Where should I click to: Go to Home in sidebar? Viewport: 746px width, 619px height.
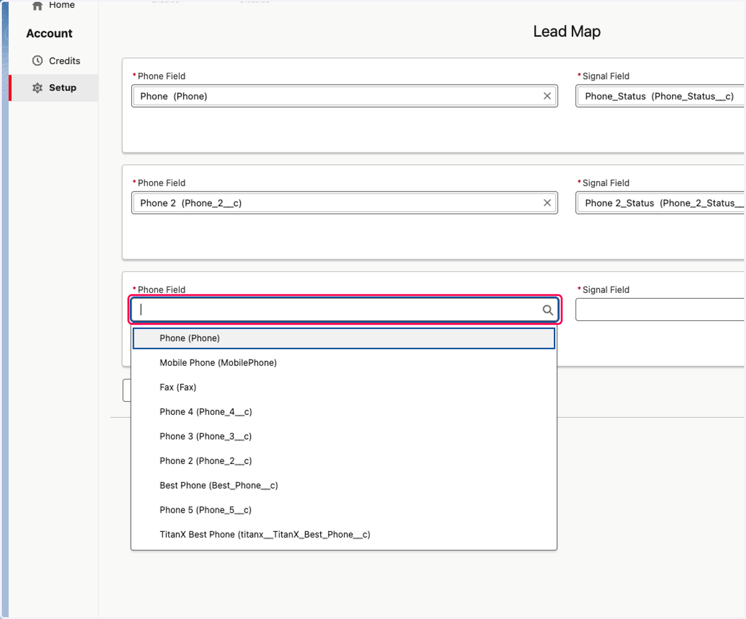pos(55,5)
